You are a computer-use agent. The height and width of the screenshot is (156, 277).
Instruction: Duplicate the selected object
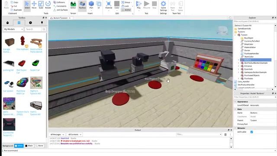16,10
